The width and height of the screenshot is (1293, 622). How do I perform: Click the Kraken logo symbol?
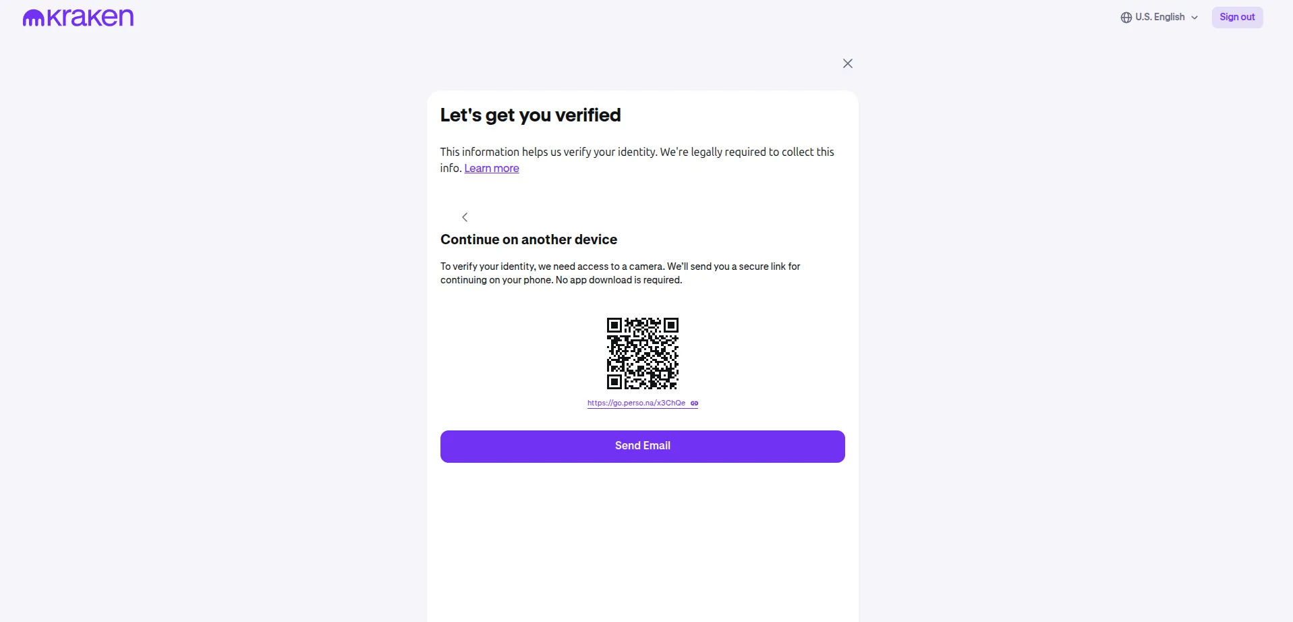pos(33,19)
